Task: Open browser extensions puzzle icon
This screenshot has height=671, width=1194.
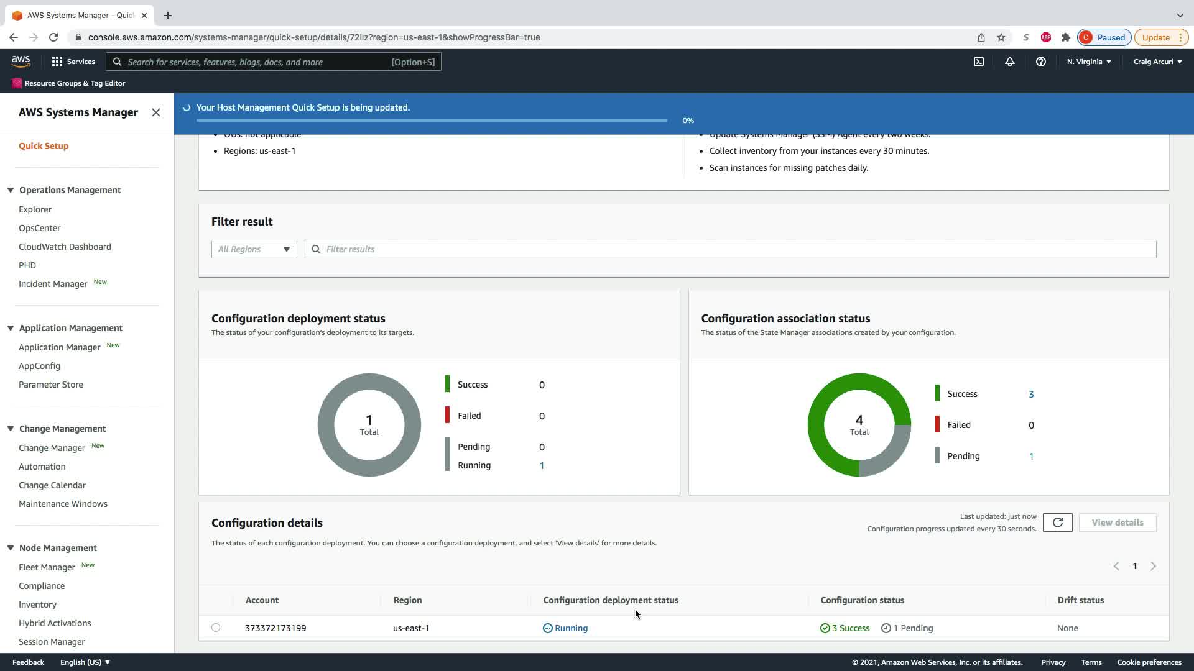Action: (1066, 37)
